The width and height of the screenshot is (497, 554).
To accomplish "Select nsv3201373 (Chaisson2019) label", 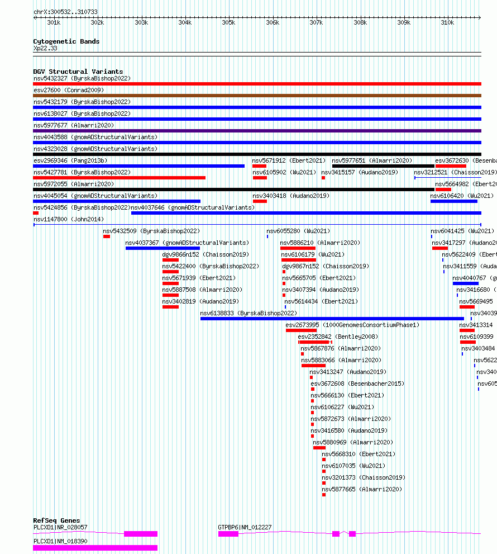I will pos(364,477).
